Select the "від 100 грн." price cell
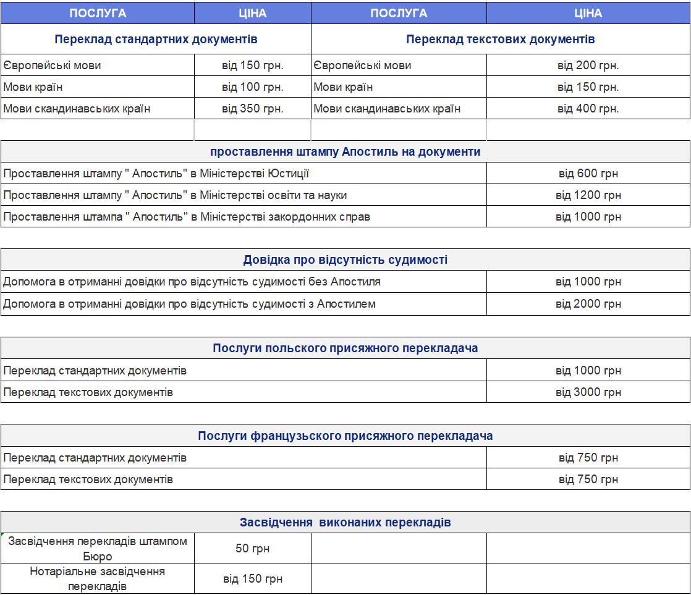Image resolution: width=691 pixels, height=595 pixels. tap(252, 87)
